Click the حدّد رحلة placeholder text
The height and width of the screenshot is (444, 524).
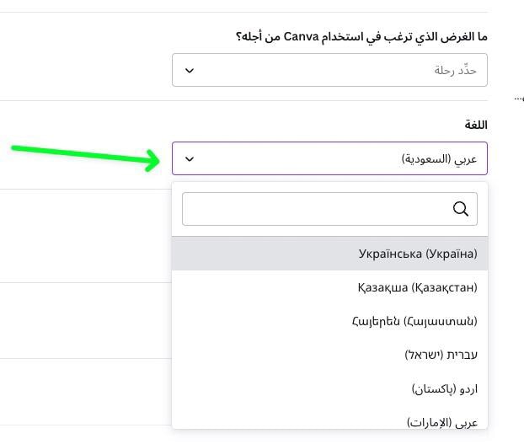[455, 70]
